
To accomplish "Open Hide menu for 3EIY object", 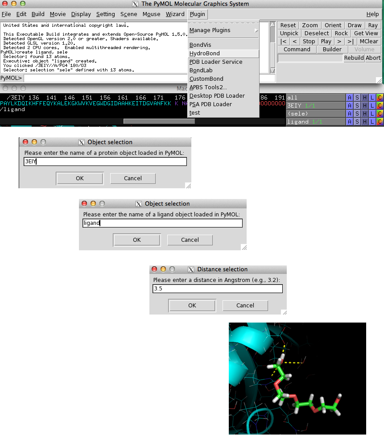I will pos(364,106).
